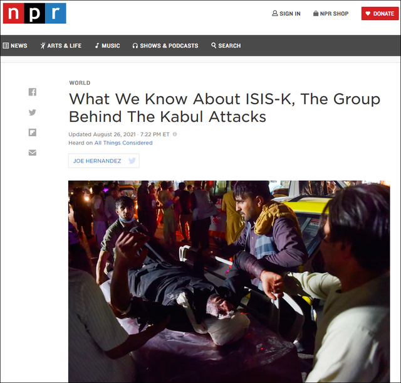Click the info icon beside update time
Screen dimensions: 401x383
175,134
